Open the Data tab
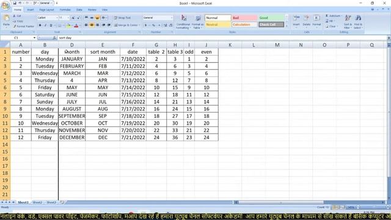The height and width of the screenshot is (220, 391). pyautogui.click(x=79, y=10)
